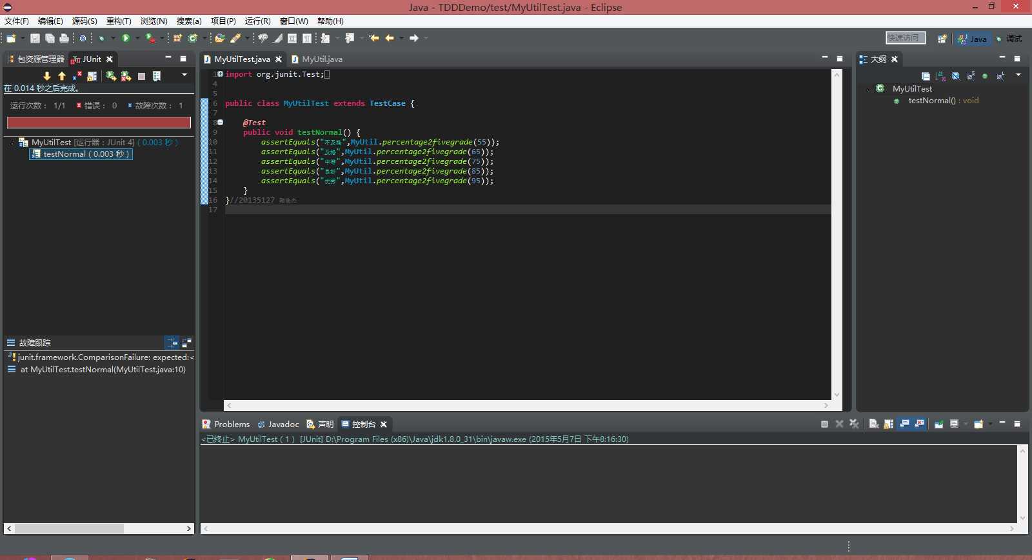Viewport: 1032px width, 560px height.
Task: Click Next Failed Test down arrow
Action: click(x=47, y=76)
